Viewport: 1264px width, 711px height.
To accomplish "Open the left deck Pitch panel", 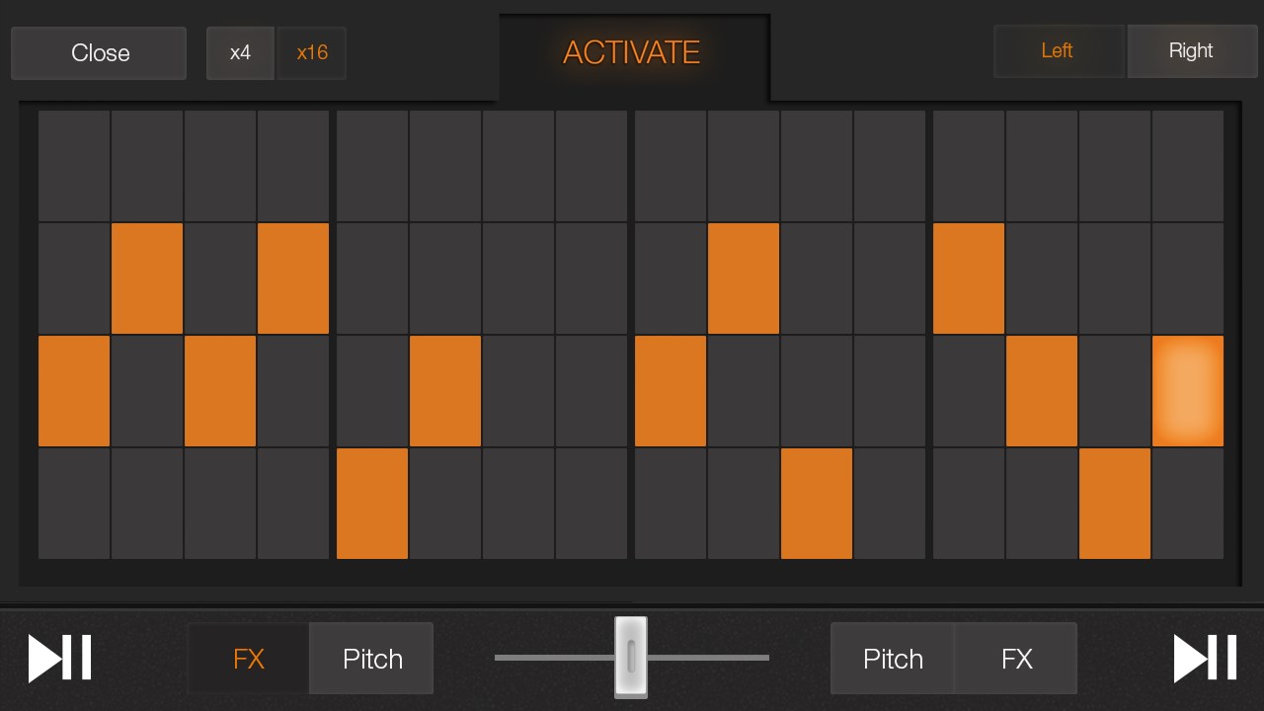I will pyautogui.click(x=372, y=659).
